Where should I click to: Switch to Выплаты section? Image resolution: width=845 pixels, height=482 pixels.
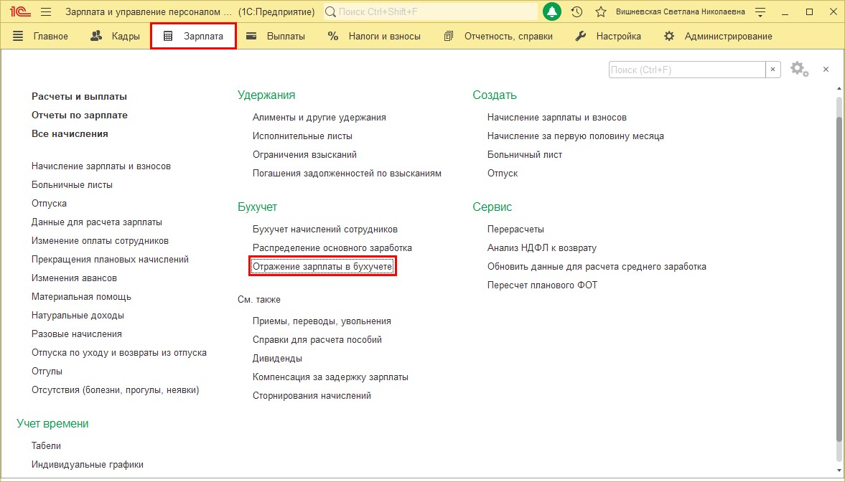point(286,36)
